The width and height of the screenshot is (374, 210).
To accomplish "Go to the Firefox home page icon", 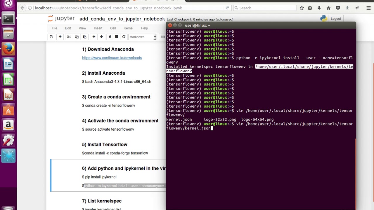I will pos(328,8).
